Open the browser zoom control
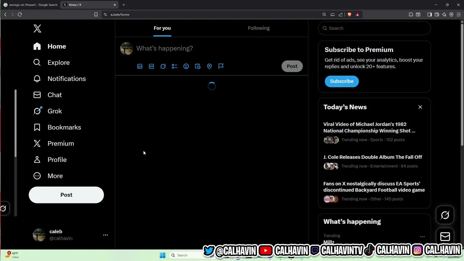The height and width of the screenshot is (261, 464). tap(324, 14)
